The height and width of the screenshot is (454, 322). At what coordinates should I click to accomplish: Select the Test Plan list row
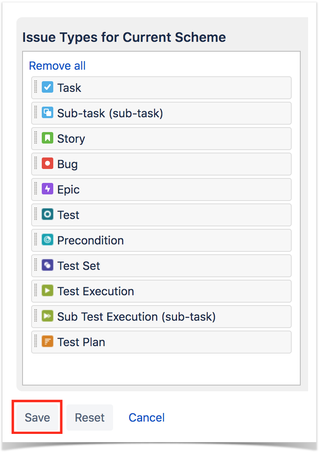[161, 342]
